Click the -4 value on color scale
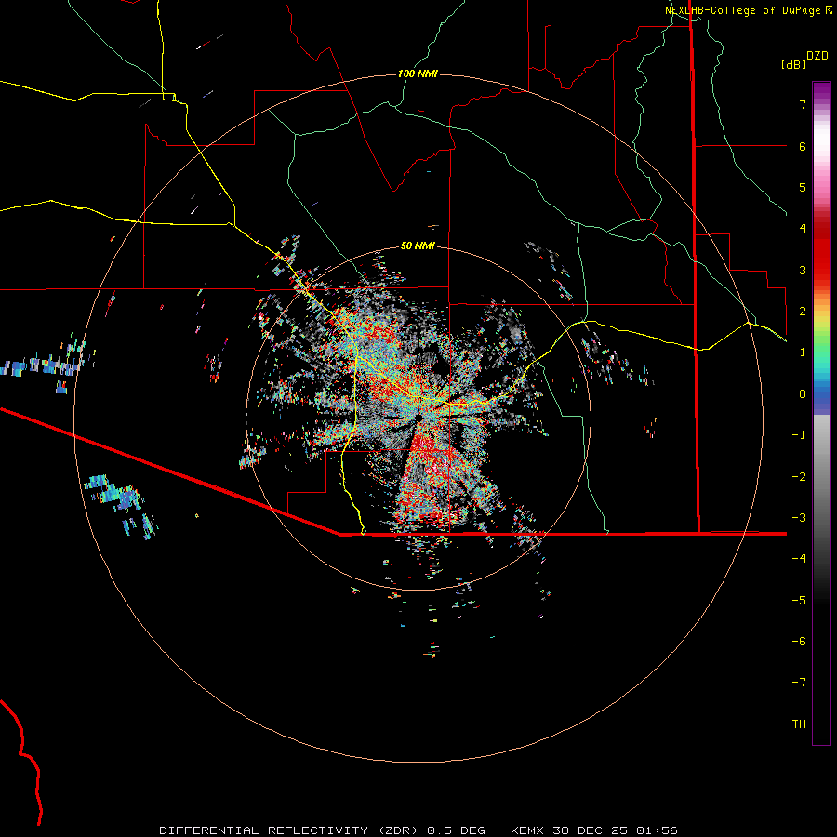Screen dimensions: 837x837 click(799, 559)
